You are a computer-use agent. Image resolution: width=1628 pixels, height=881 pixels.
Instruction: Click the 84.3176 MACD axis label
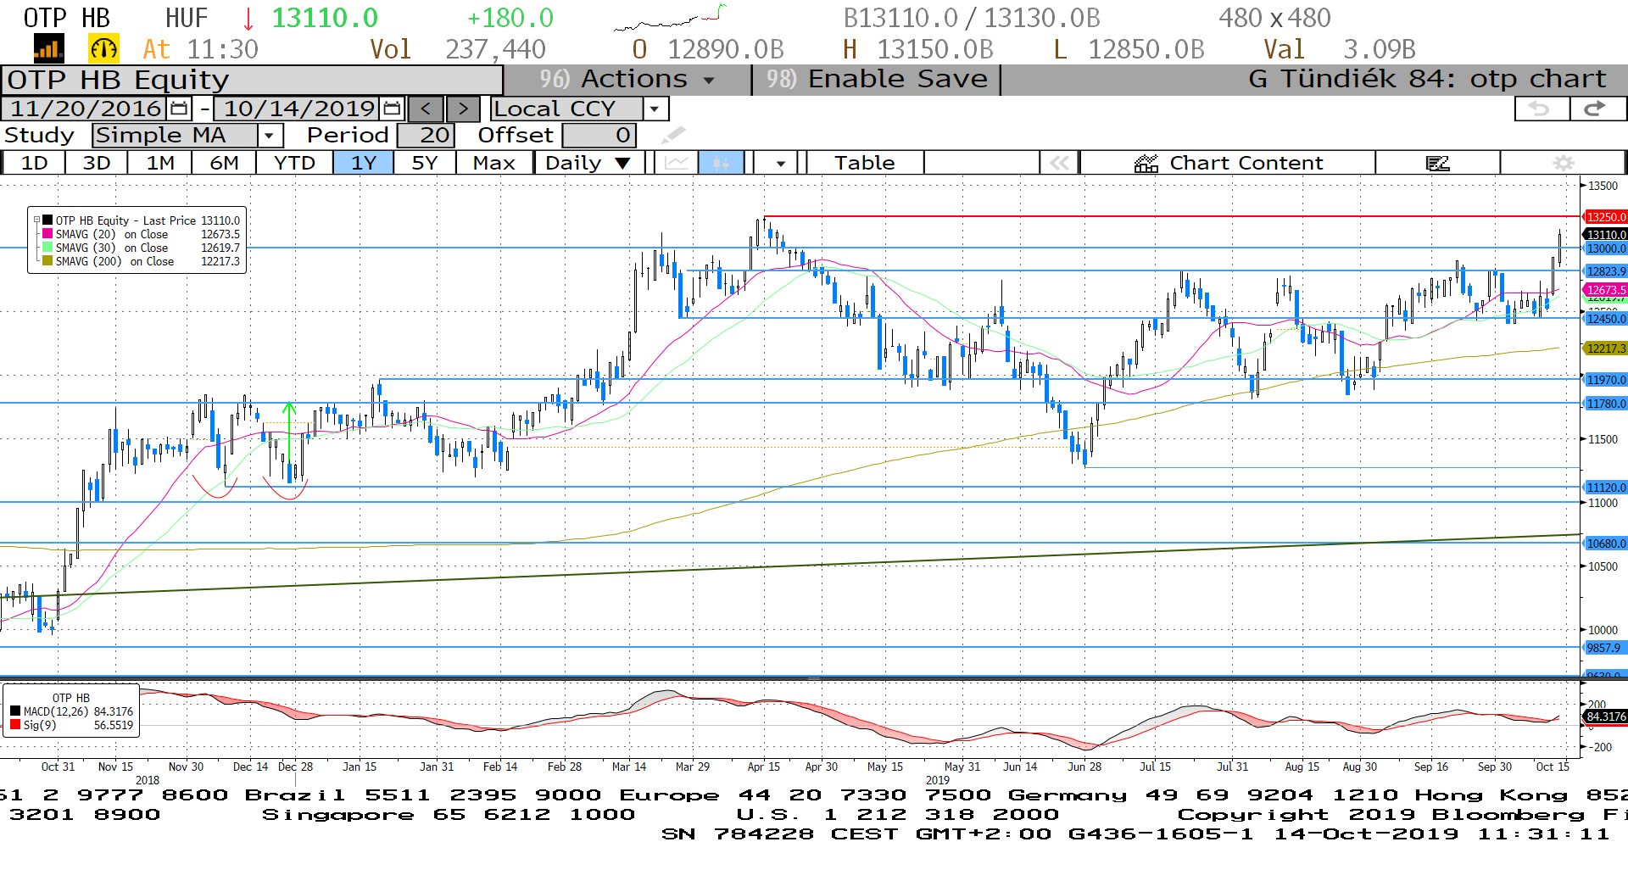pos(1606,717)
